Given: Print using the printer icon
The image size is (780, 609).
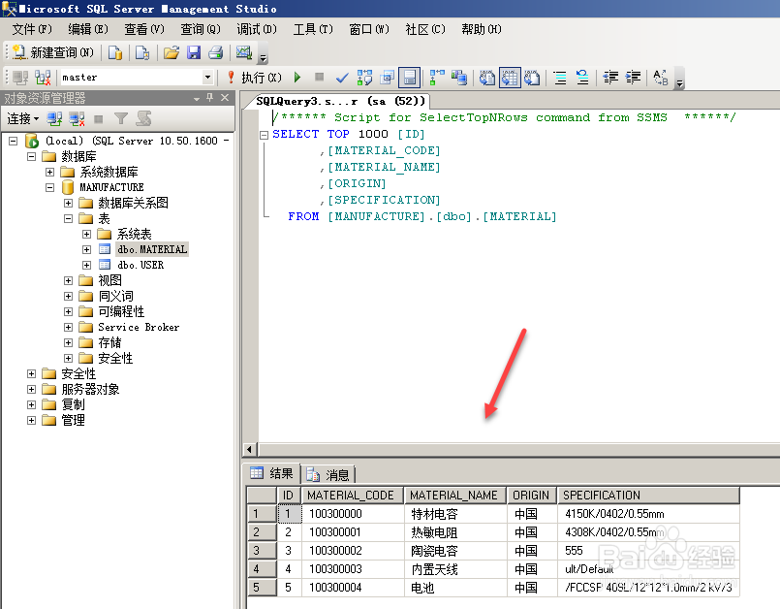Looking at the screenshot, I should coord(215,52).
